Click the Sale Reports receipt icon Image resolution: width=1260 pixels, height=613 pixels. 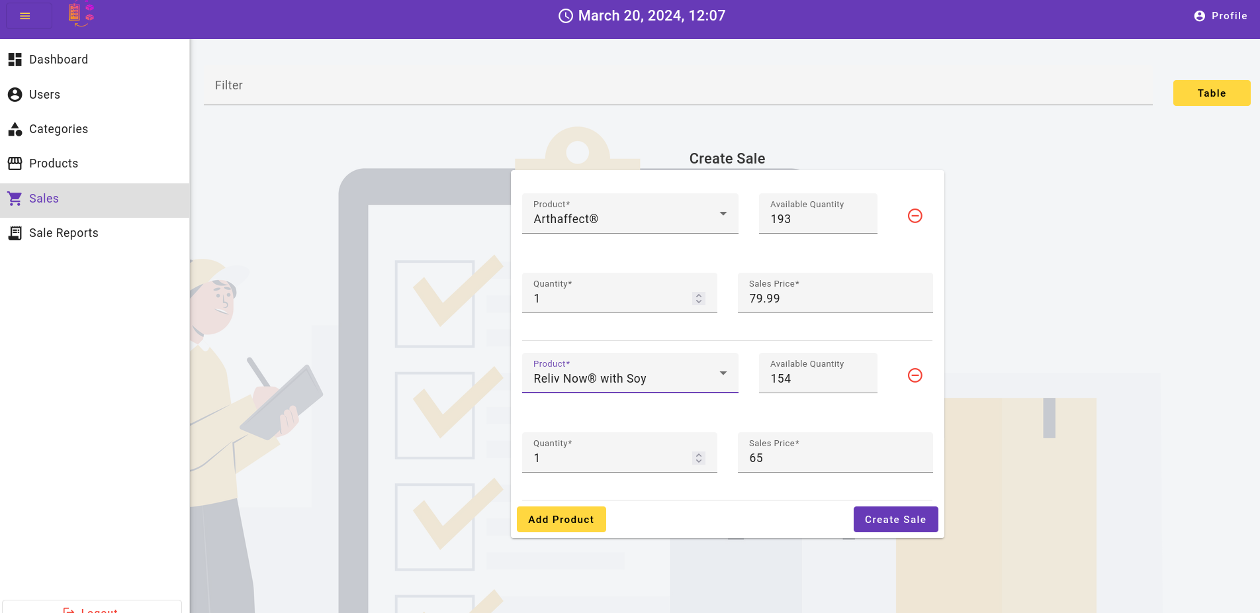pos(15,233)
